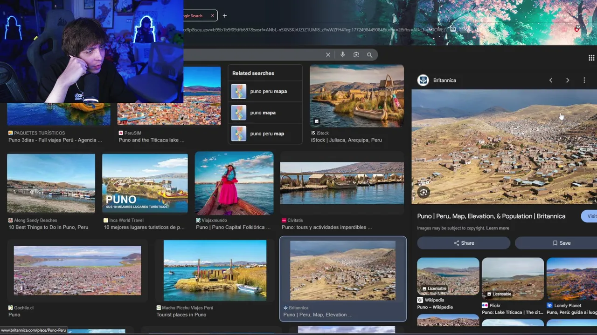Open a new browser tab
The image size is (597, 335).
[x=225, y=16]
